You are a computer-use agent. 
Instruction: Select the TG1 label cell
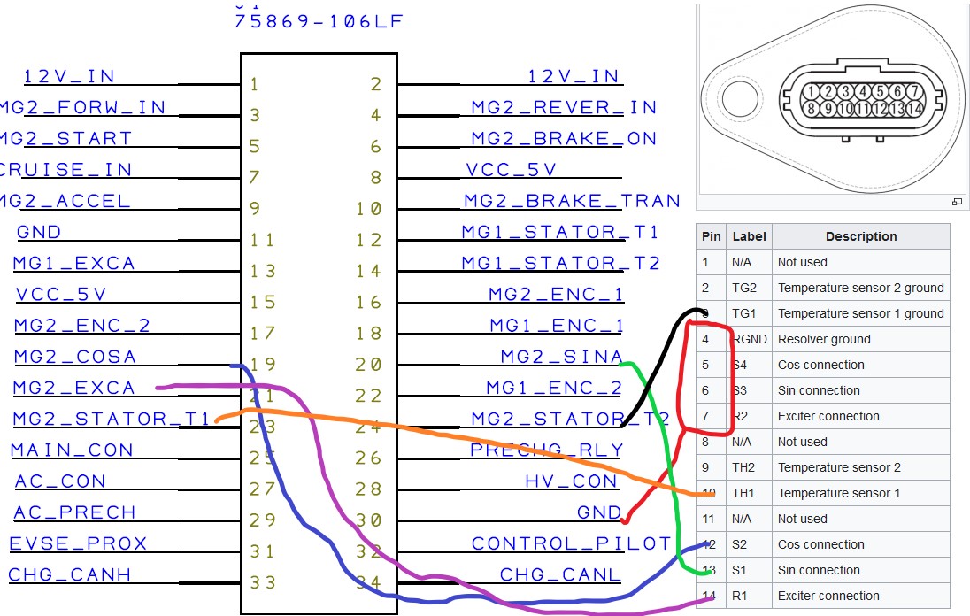[x=749, y=313]
